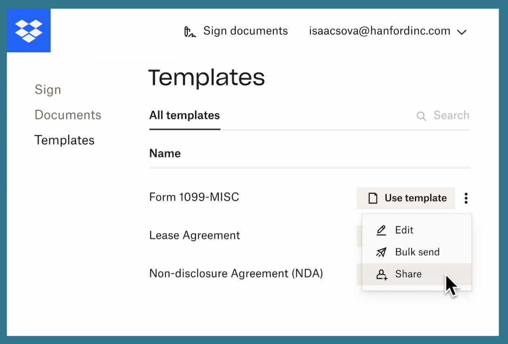The width and height of the screenshot is (508, 344).
Task: Click the document icon in Use template
Action: 373,198
